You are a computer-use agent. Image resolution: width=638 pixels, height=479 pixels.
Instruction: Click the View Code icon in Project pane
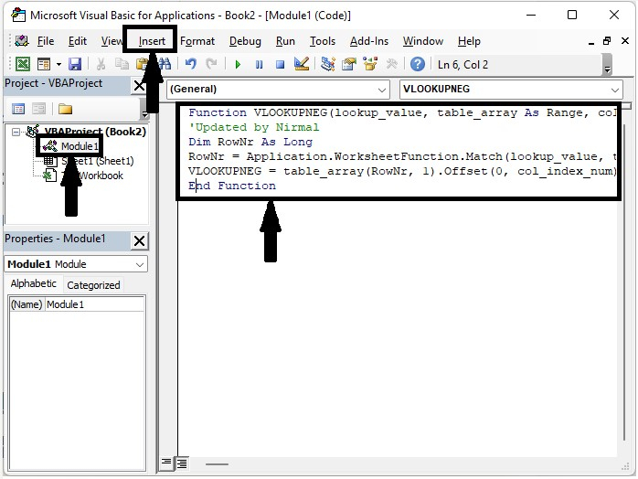point(17,109)
